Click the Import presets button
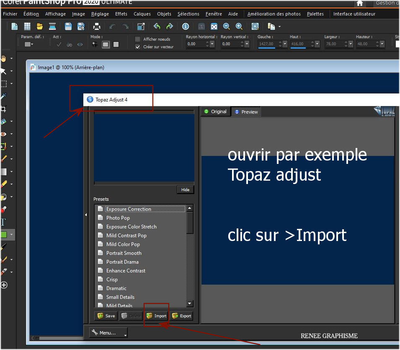Viewport: 400px width, 350px height. point(156,316)
